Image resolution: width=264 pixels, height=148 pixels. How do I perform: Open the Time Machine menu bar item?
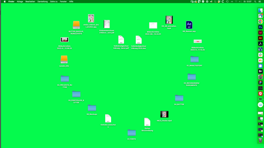tap(227, 2)
